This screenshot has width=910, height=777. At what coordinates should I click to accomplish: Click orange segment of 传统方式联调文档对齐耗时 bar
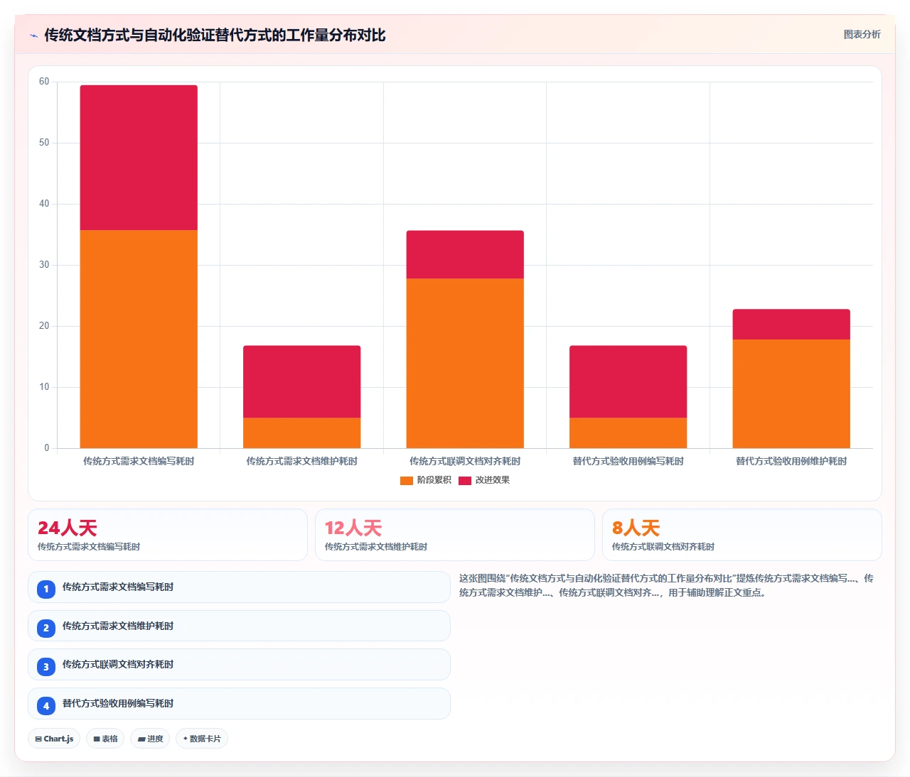point(465,363)
